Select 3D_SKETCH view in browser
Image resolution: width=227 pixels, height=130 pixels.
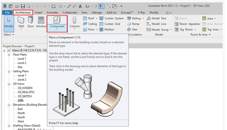25,96
